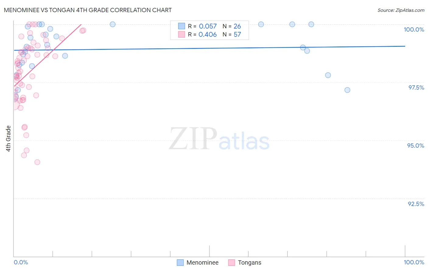The image size is (428, 271).
Task: Select the Tongans legend label
Action: click(250, 262)
